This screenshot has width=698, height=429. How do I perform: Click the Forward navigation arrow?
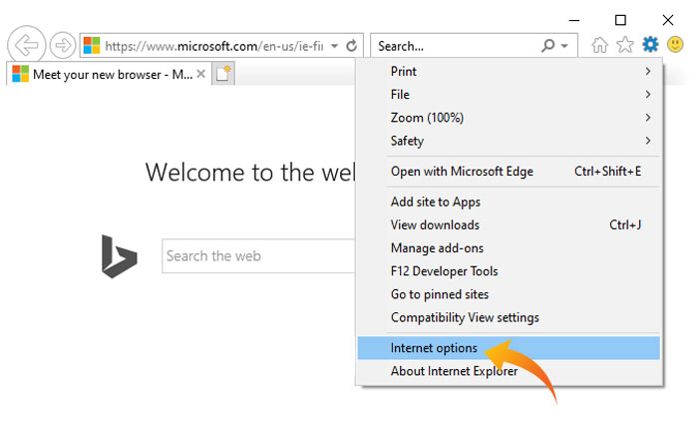63,45
